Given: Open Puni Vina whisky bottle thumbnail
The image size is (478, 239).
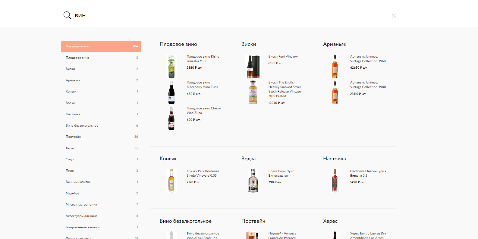Looking at the screenshot, I should pos(253,67).
